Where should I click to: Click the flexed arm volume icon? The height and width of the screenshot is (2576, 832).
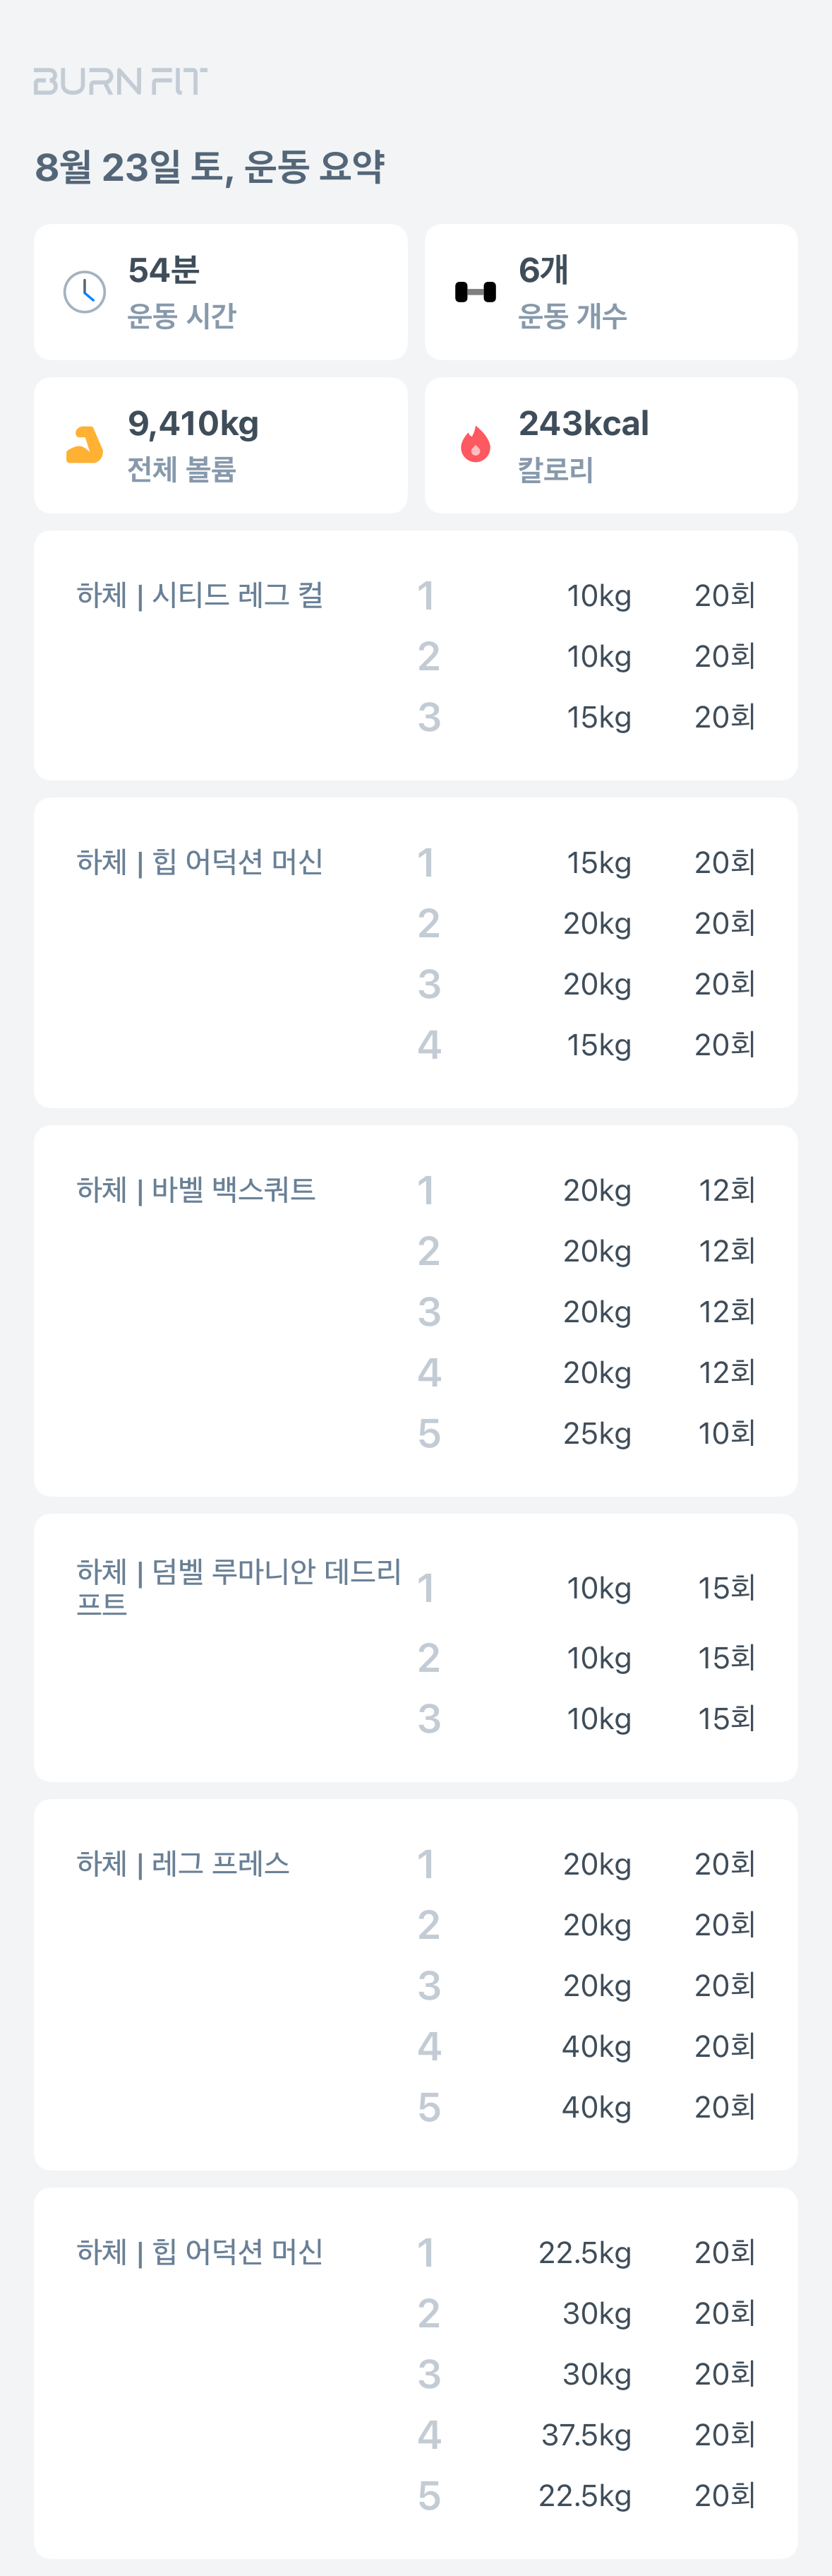[x=85, y=445]
